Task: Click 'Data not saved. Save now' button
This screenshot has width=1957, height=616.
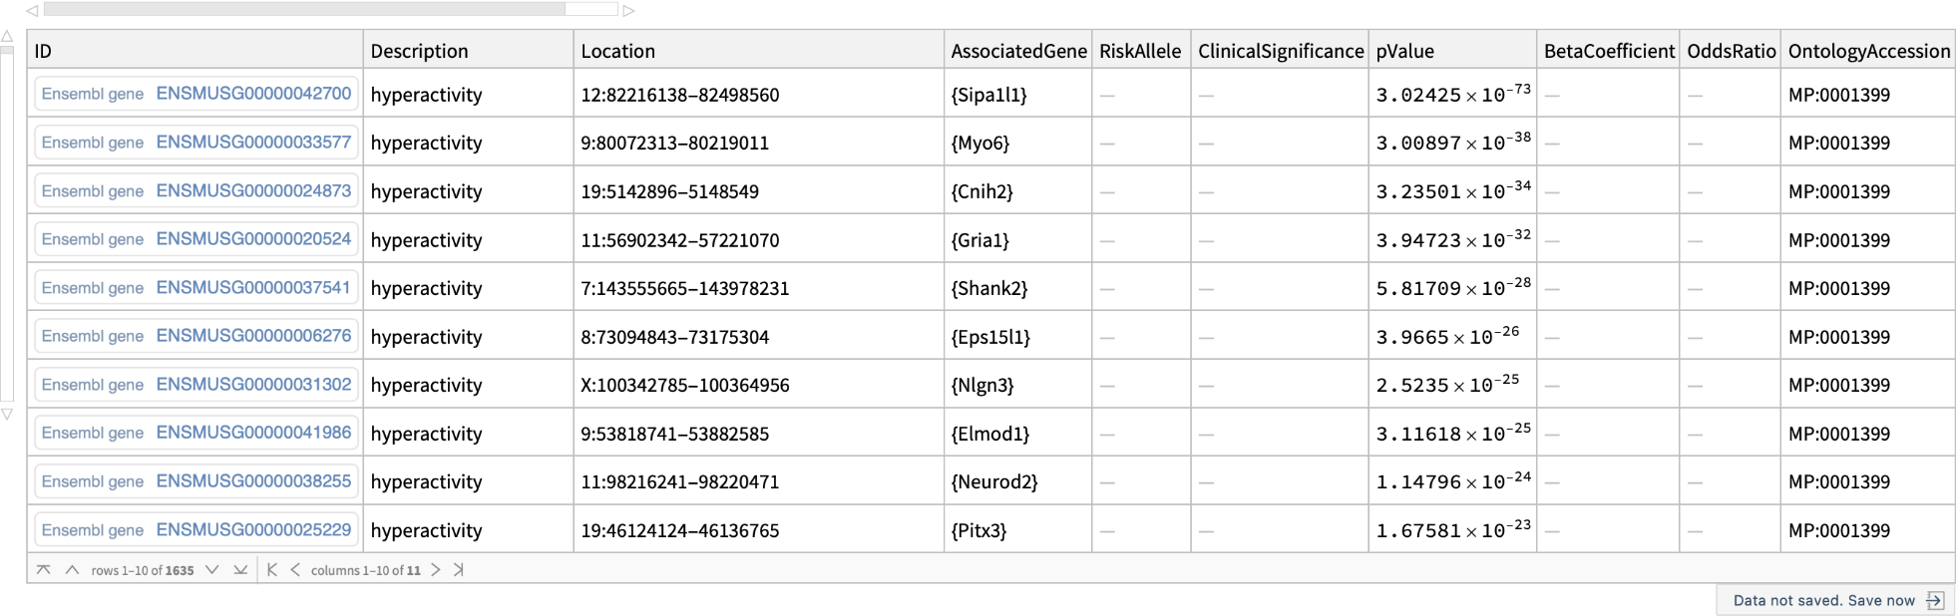Action: tap(1823, 600)
